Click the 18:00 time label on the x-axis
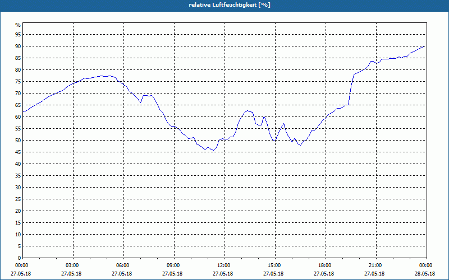The height and width of the screenshot is (280, 449). pos(326,265)
